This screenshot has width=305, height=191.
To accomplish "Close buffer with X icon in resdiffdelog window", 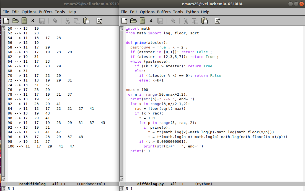I will point(33,21).
